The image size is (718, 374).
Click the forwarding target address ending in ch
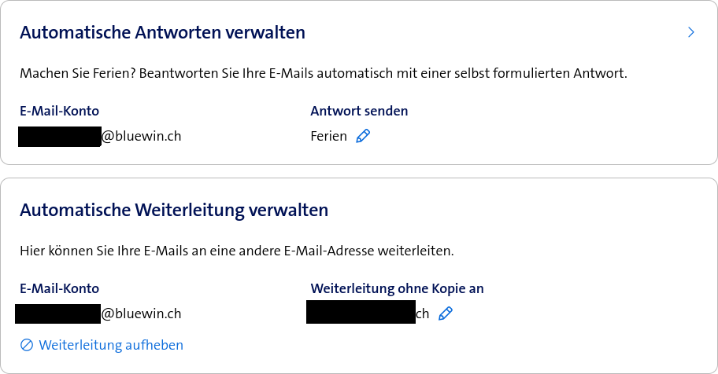tap(423, 313)
